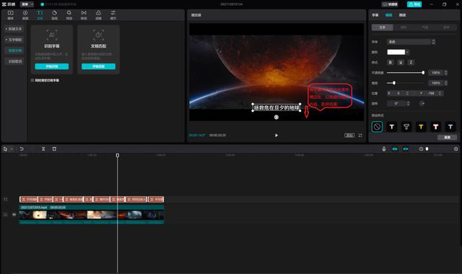The image size is (462, 274).
Task: Expand the text template sidebar category
Action: tap(14, 40)
